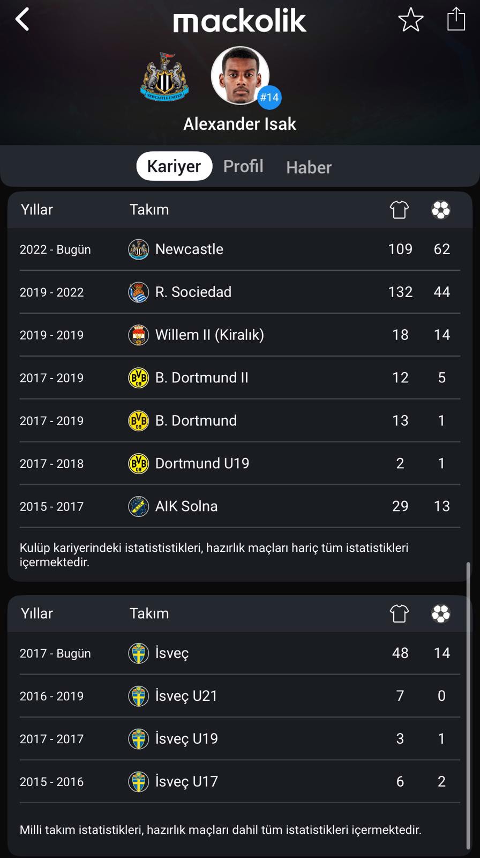Add Alexander Isak to favorites with star
Screen dimensions: 480x858
pos(411,20)
